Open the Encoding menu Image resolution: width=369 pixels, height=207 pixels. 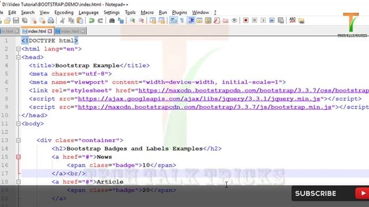coord(64,13)
